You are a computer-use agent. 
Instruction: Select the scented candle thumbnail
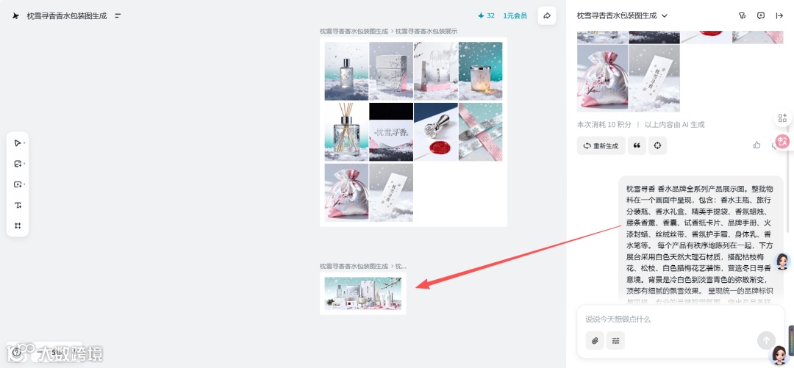point(480,71)
